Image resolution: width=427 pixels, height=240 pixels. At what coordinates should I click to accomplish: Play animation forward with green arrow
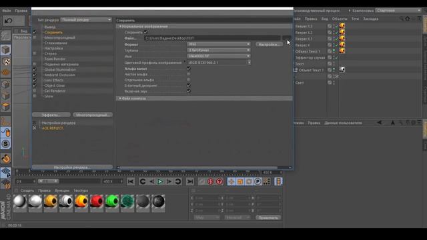click(x=160, y=181)
